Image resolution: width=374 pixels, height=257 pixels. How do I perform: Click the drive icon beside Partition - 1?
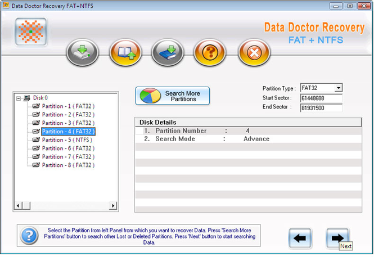36,106
